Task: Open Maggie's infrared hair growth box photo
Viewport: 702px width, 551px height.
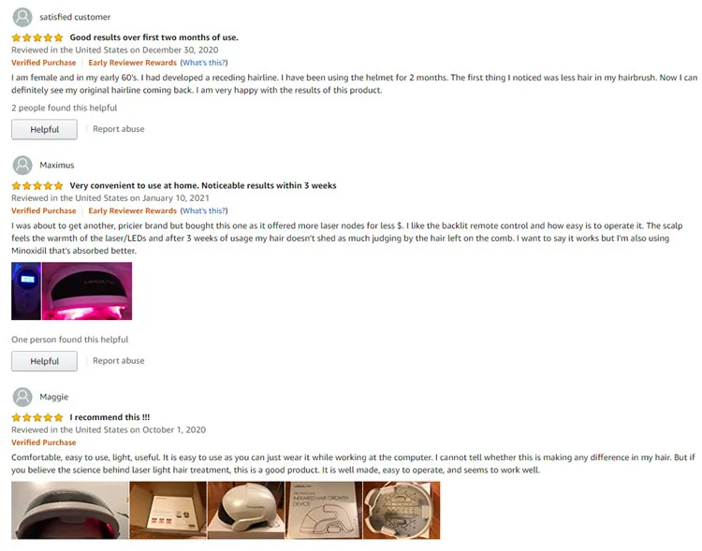Action: pos(324,510)
